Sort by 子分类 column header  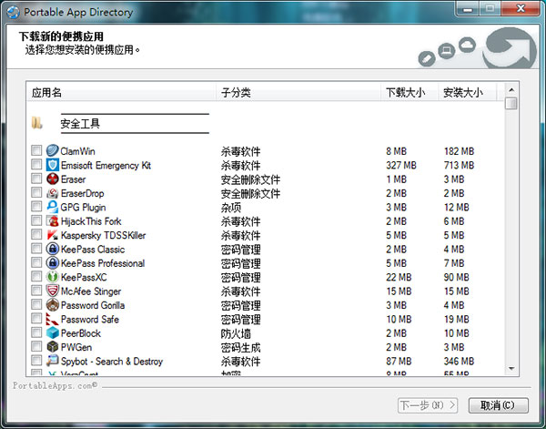coord(298,93)
